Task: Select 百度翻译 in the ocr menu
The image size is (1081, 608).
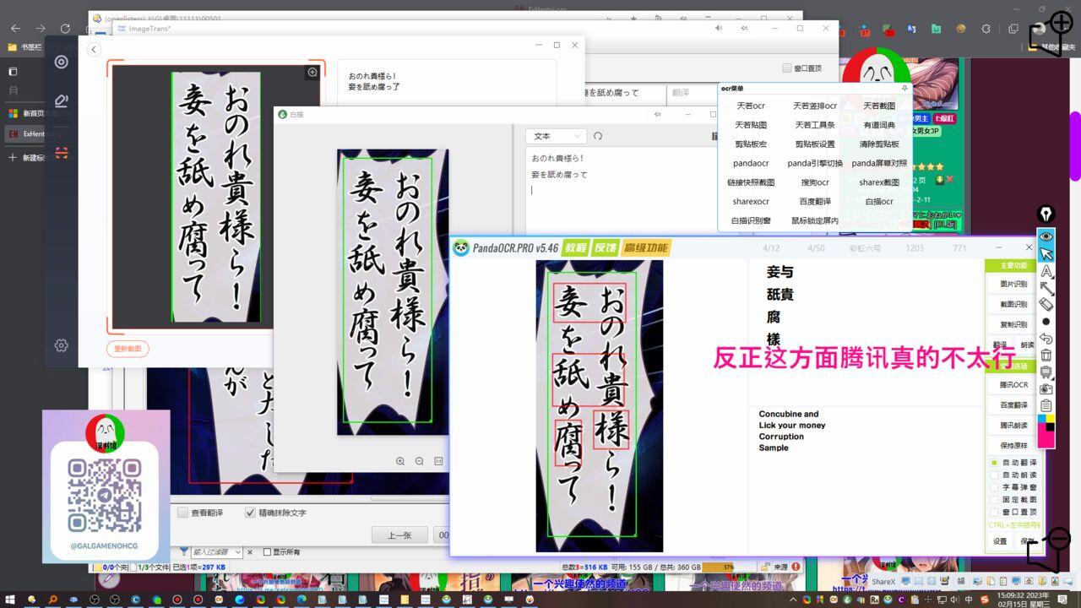Action: (815, 202)
